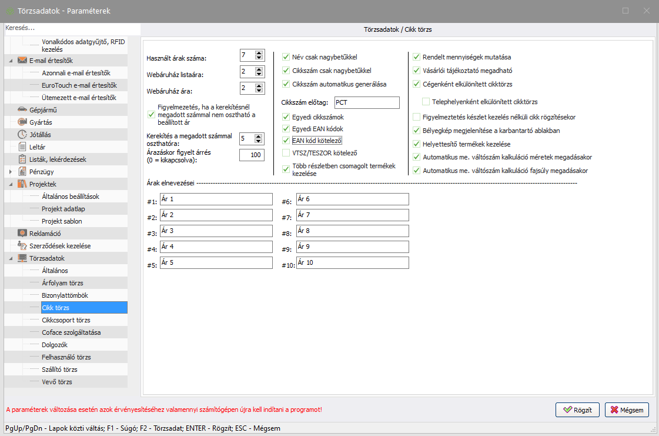Click the Gyártás factory icon
This screenshot has height=436, width=659.
(22, 122)
